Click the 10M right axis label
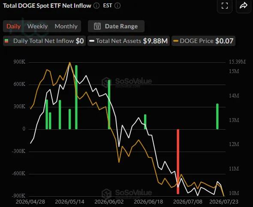Screen dimensions: 253x207 coord(234,193)
